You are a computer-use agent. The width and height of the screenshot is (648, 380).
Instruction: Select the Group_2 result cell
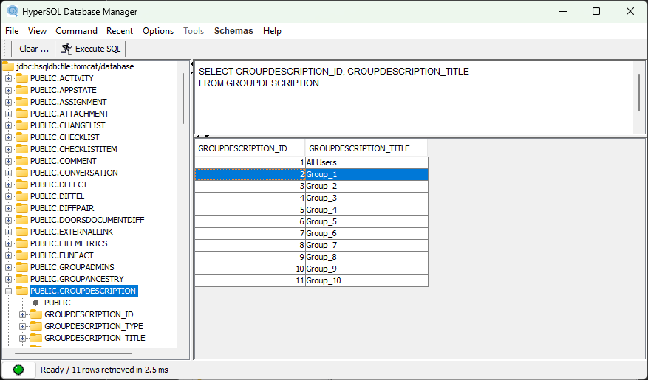click(x=366, y=187)
